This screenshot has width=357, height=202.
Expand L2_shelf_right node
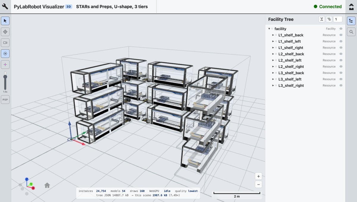[x=273, y=66]
